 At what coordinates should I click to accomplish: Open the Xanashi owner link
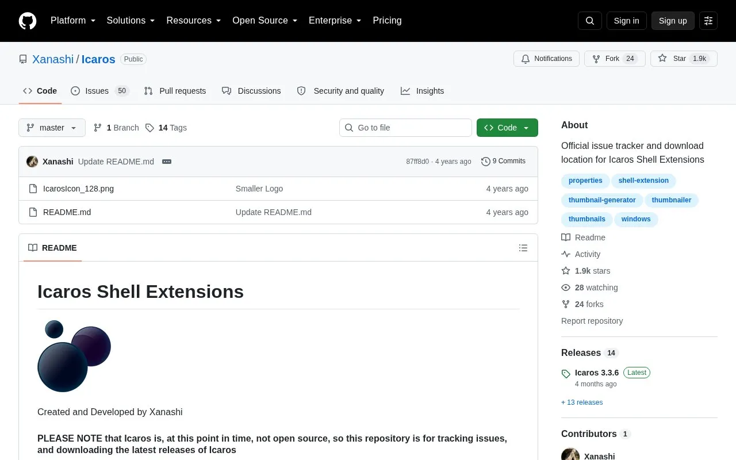(x=53, y=59)
